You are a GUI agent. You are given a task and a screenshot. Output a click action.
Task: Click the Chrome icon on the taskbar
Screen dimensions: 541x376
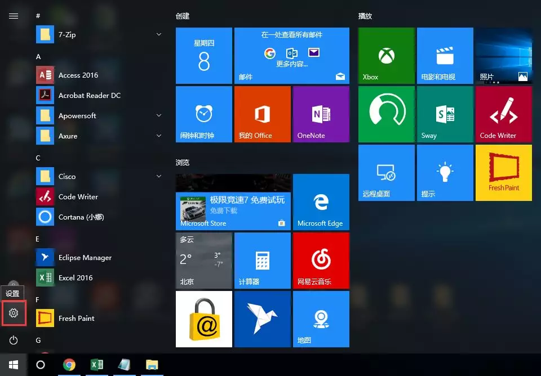coord(69,365)
